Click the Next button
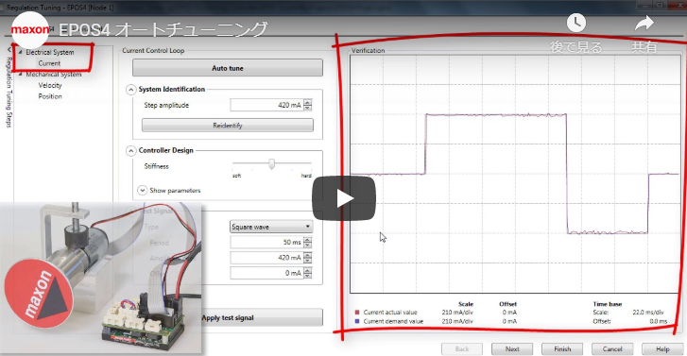 pos(512,349)
